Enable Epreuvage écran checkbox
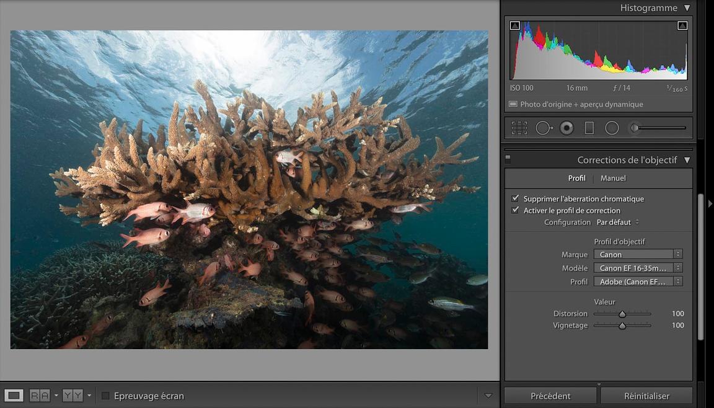The height and width of the screenshot is (408, 714). (105, 396)
